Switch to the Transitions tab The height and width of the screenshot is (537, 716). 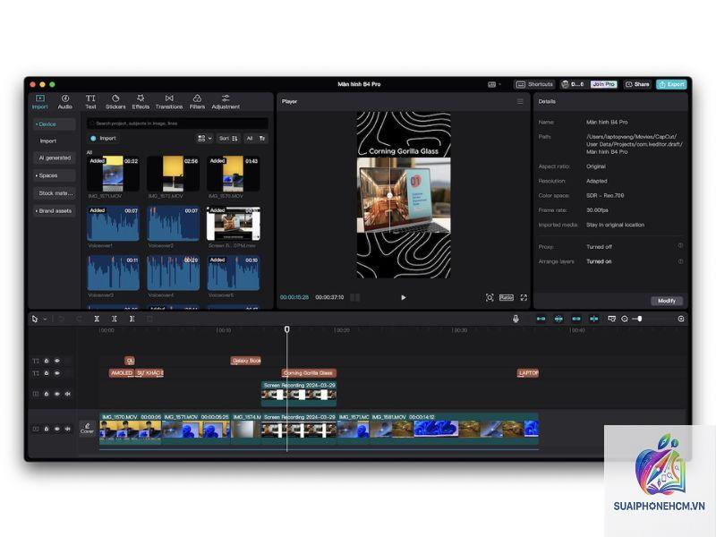pyautogui.click(x=169, y=101)
